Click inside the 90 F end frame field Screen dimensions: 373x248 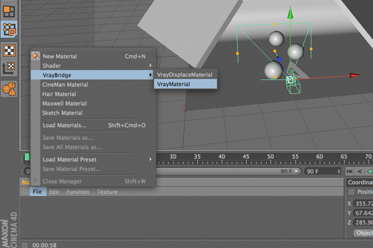pos(321,171)
